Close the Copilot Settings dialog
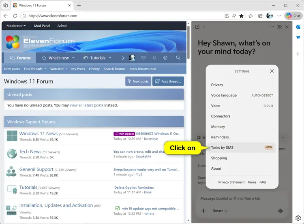 point(272,71)
